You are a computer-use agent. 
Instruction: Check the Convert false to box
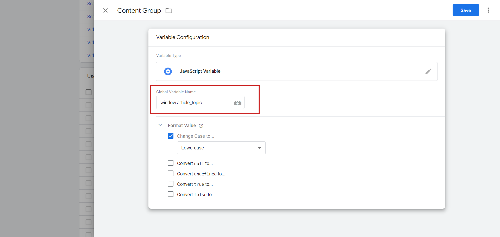pyautogui.click(x=171, y=194)
